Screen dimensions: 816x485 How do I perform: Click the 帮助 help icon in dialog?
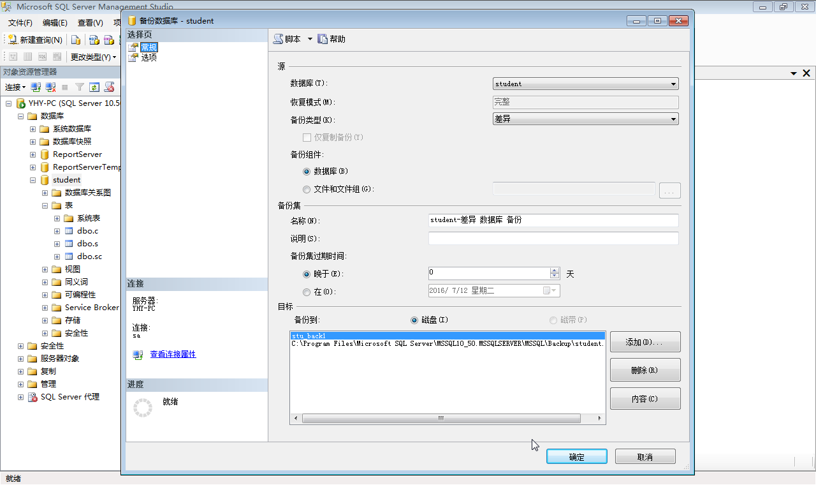323,39
